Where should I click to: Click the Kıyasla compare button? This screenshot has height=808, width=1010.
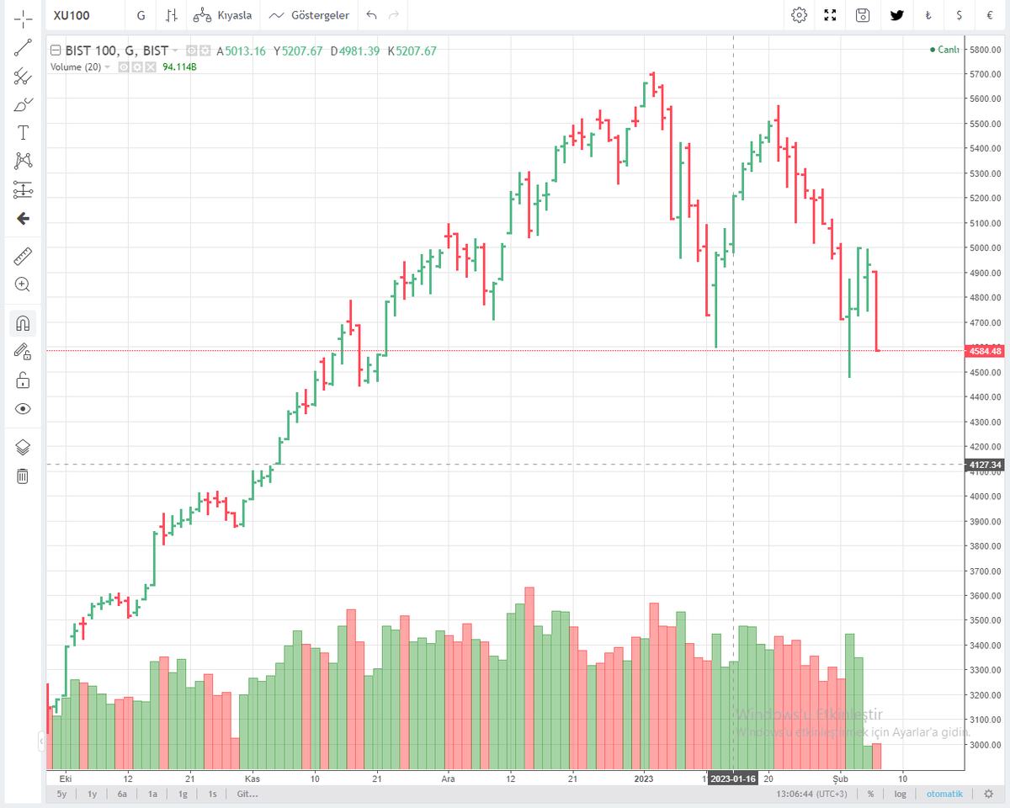[222, 15]
